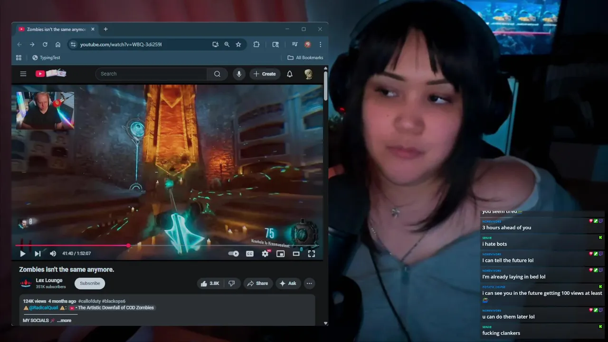The image size is (608, 342).
Task: Open YouTube notifications bell
Action: point(290,74)
